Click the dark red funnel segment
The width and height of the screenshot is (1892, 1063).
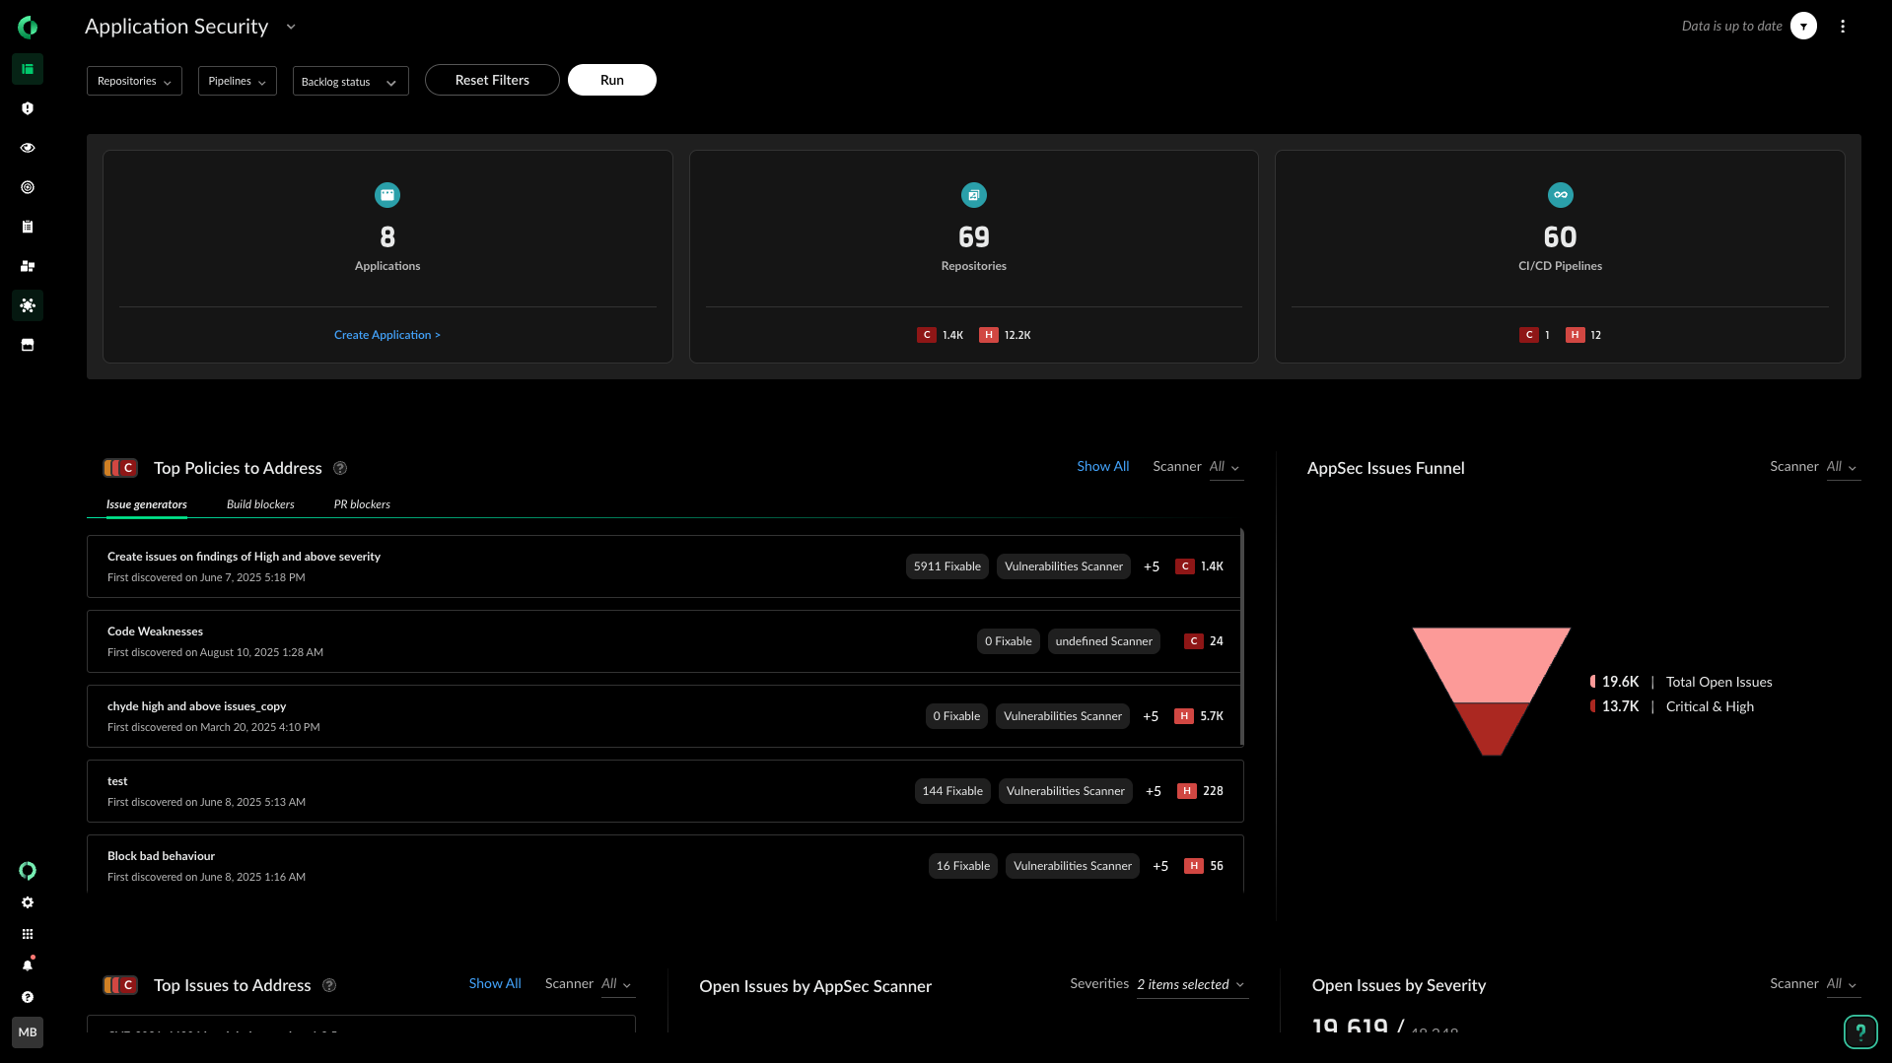[1492, 727]
